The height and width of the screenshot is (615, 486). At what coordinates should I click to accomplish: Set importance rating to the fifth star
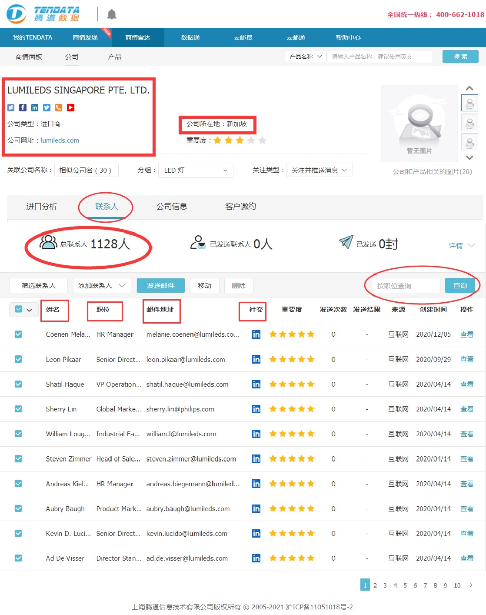[x=262, y=140]
